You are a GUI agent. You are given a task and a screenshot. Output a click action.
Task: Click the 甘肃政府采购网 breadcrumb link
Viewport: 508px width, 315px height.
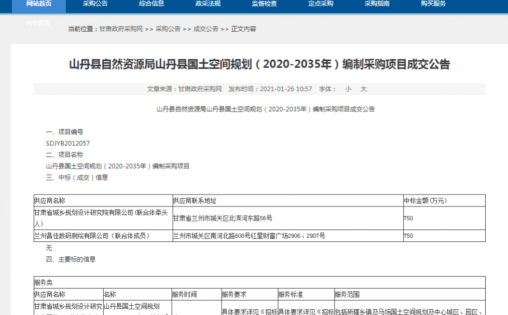pos(121,29)
